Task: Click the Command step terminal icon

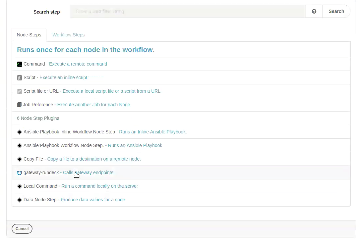Action: tap(20, 64)
